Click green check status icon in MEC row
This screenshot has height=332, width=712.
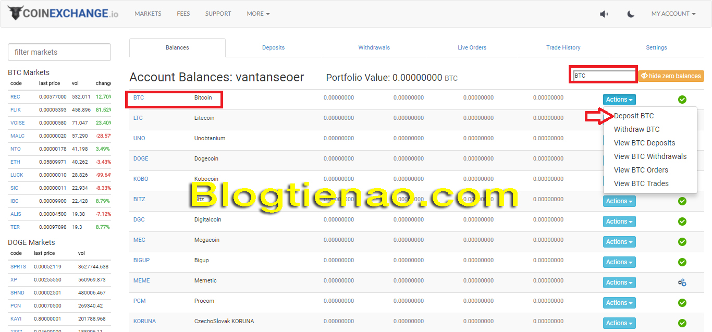(682, 242)
